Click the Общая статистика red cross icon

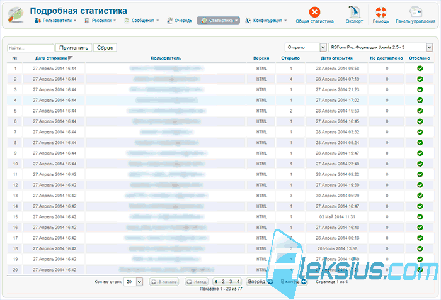(x=314, y=12)
